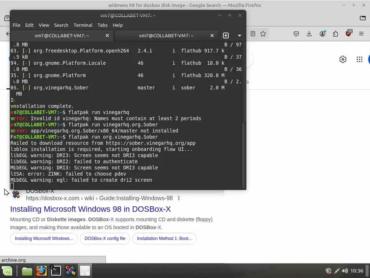Open Firefox hamburger application menu
Image resolution: width=370 pixels, height=278 pixels.
click(361, 34)
